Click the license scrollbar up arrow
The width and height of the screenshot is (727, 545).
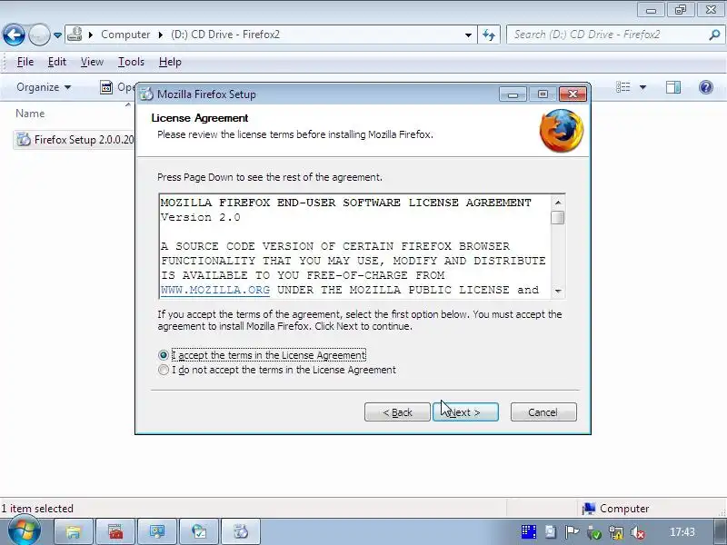pyautogui.click(x=558, y=202)
